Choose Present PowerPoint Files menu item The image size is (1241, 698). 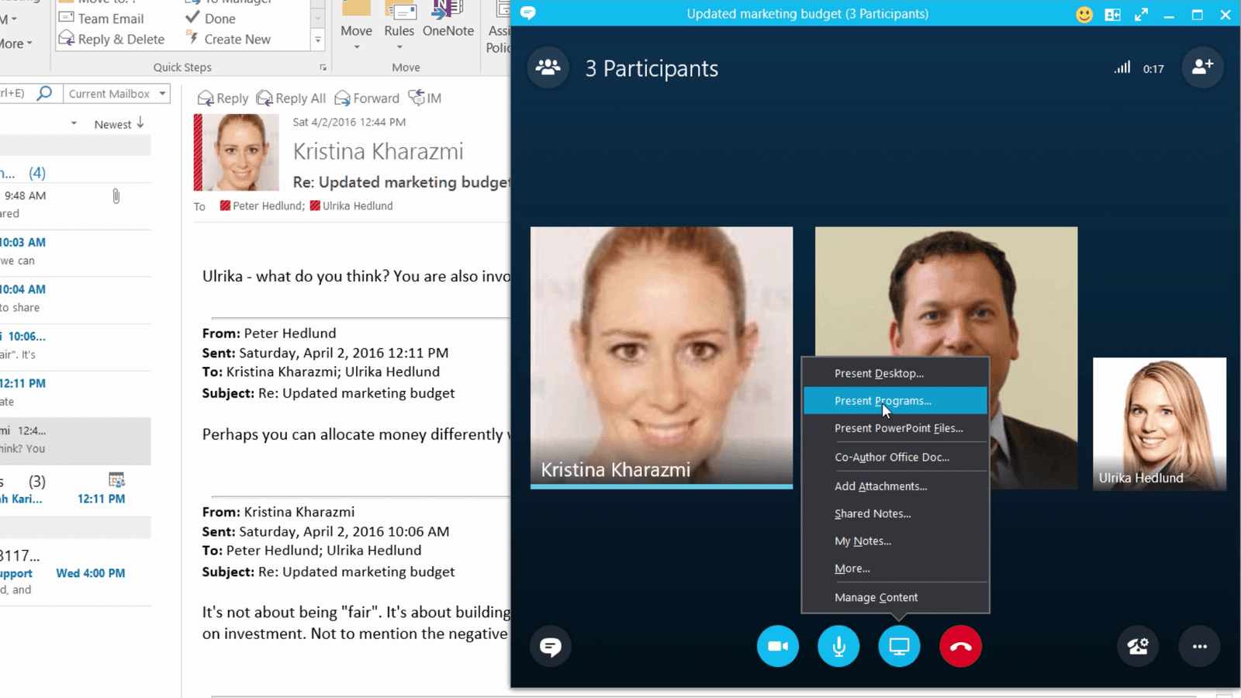pyautogui.click(x=898, y=428)
